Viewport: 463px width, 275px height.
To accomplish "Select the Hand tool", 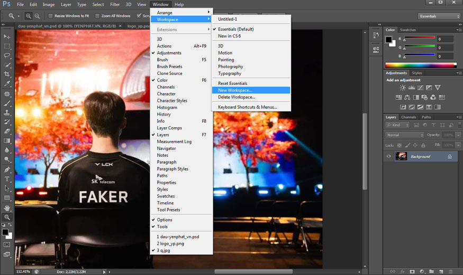I will point(7,207).
